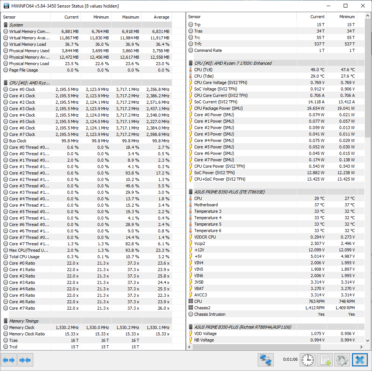Screen dimensions: 372x371
Task: Click the fan icon beside CPU 763 RPM
Action: 190,301
